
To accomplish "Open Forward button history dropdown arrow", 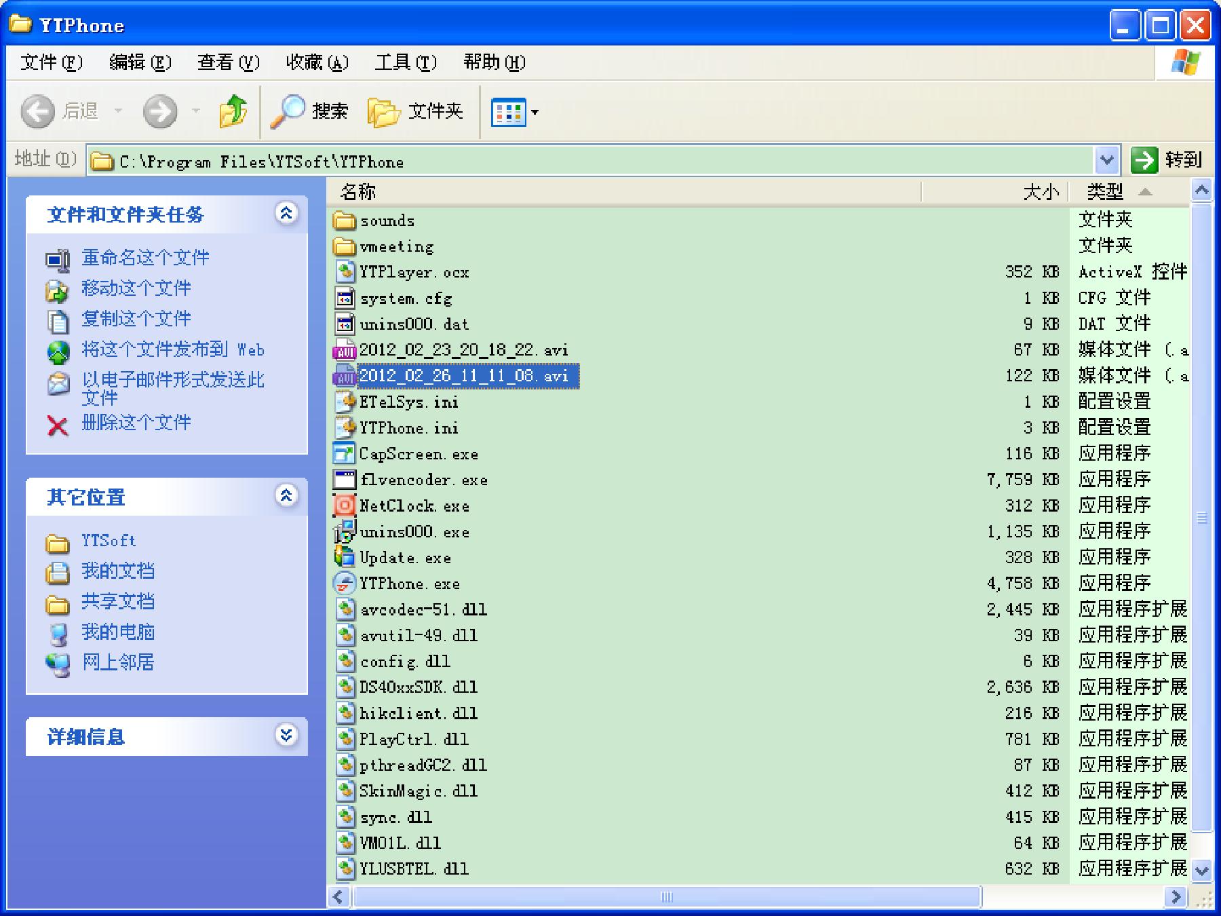I will pyautogui.click(x=196, y=111).
